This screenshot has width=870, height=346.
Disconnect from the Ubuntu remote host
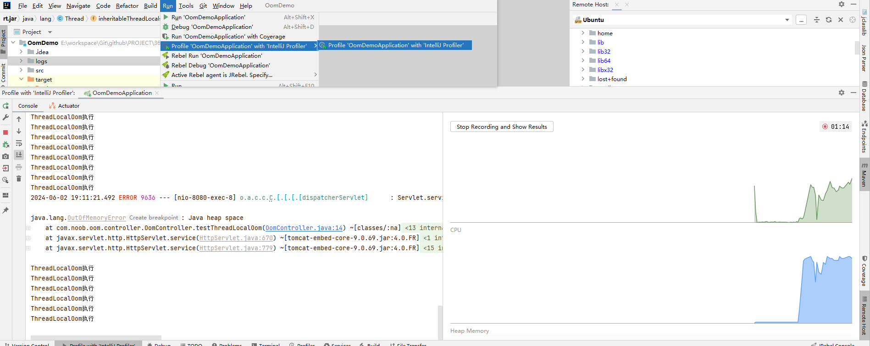tap(841, 20)
